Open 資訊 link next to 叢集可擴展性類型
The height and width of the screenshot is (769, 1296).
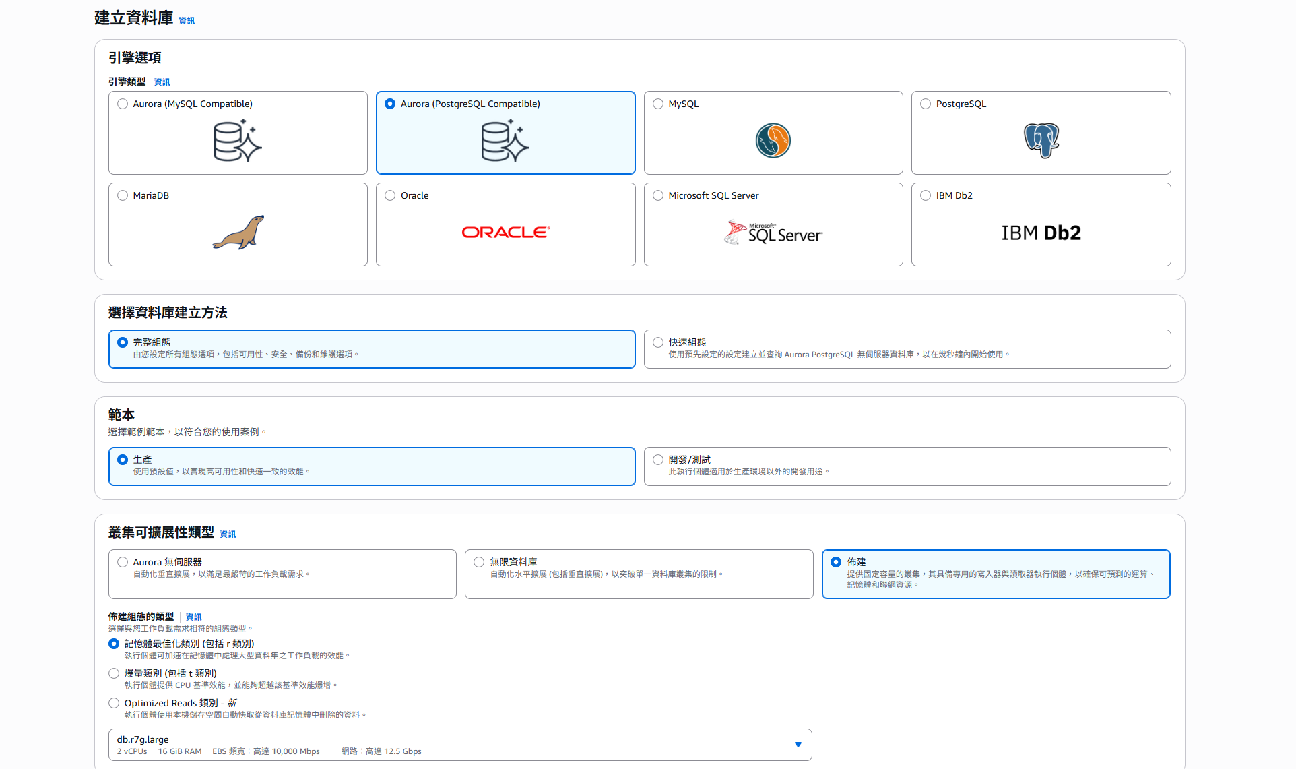228,534
